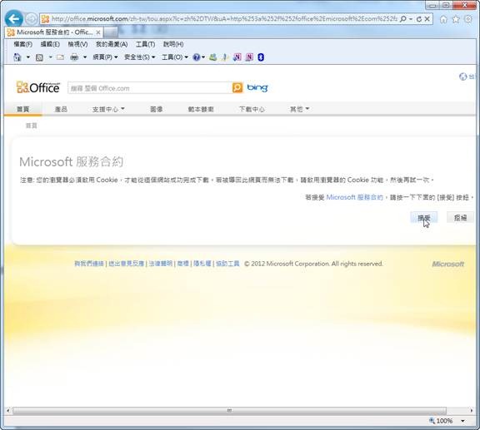480x430 pixels.
Task: Click the green Messenger icon in command bar
Action: (212, 57)
